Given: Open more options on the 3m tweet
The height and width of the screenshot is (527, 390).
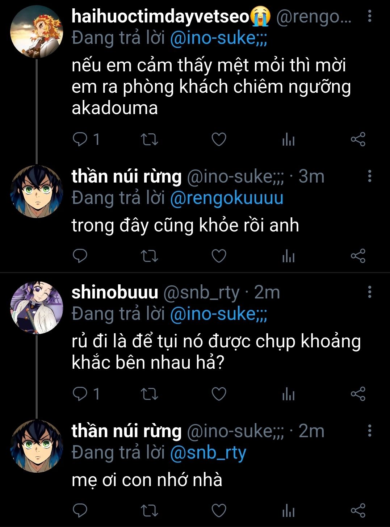Looking at the screenshot, I should (x=369, y=176).
